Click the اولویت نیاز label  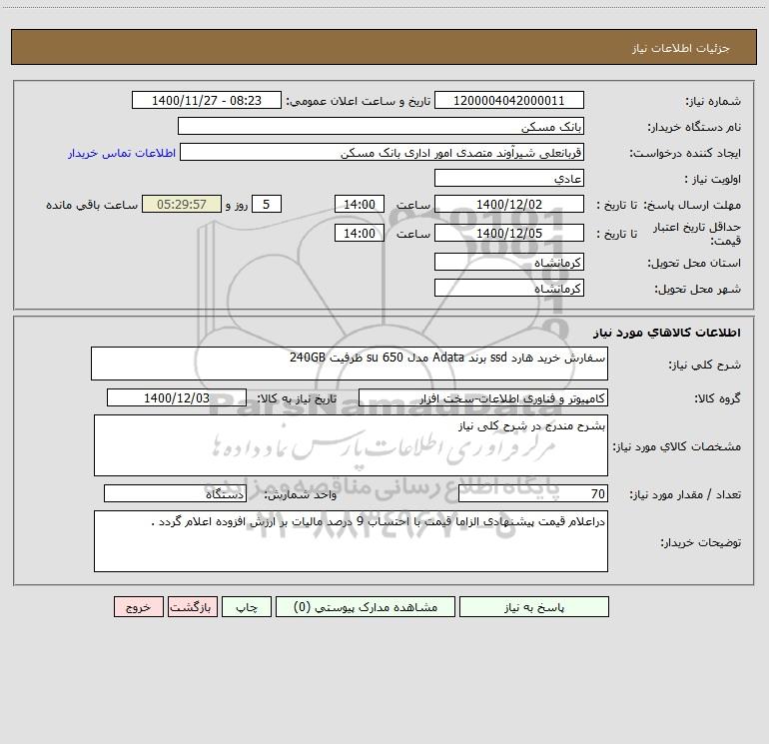click(x=713, y=180)
